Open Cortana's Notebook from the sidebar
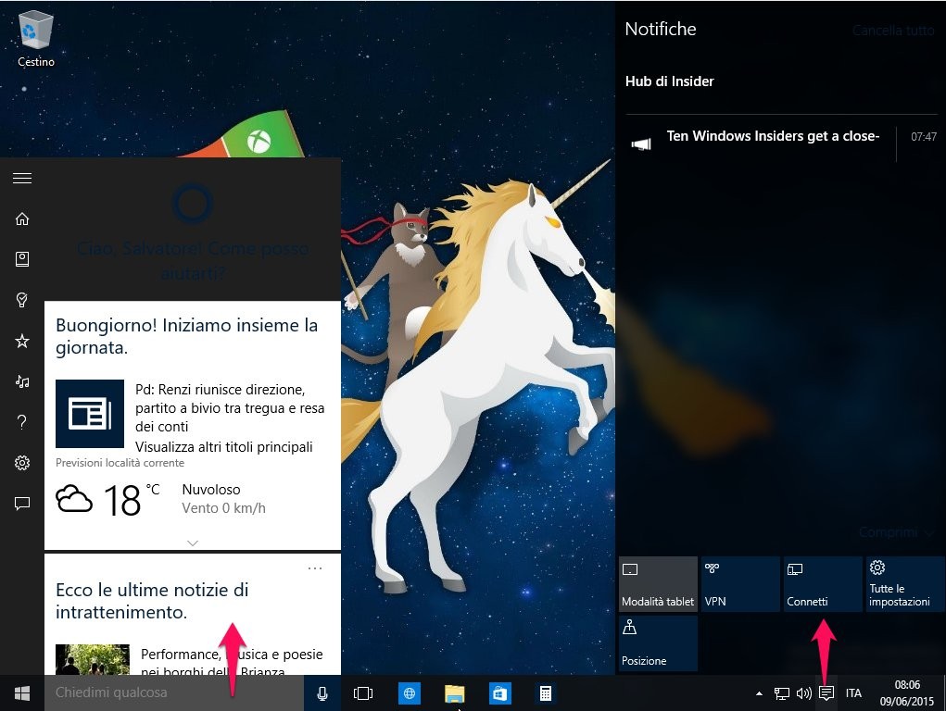946x711 pixels. click(x=21, y=259)
